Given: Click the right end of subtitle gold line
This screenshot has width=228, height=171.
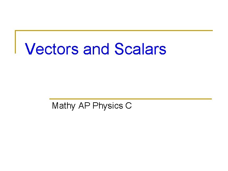Looking at the screenshot, I should tap(211, 99).
